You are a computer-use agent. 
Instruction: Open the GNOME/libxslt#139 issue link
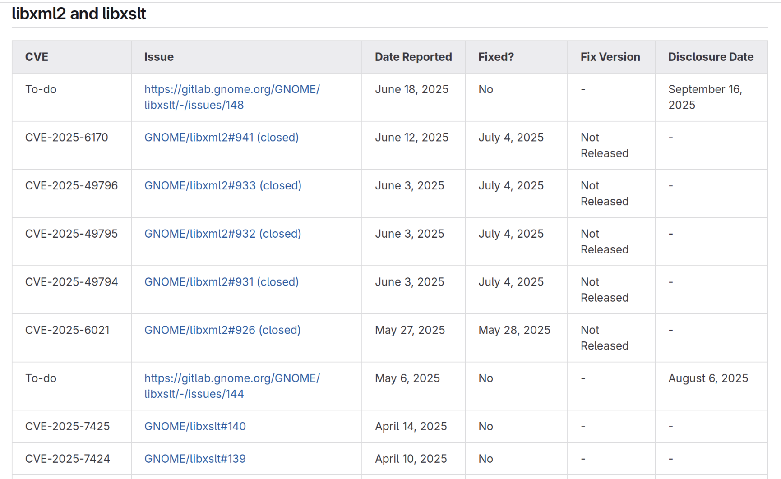click(x=195, y=459)
